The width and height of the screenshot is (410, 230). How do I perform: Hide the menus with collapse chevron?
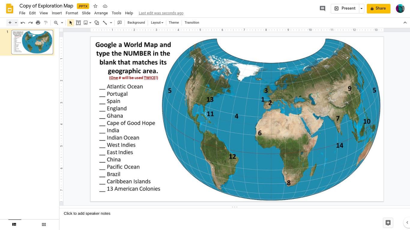click(405, 23)
